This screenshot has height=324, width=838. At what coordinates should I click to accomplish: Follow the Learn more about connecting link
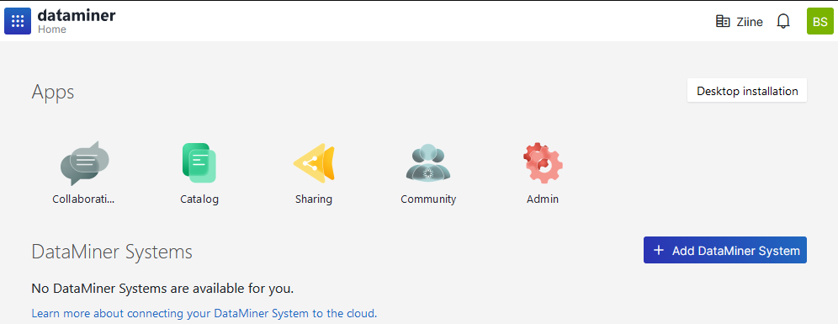204,313
